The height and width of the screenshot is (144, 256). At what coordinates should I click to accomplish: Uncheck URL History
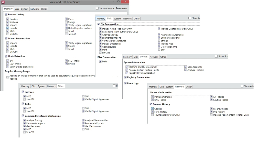(211, 112)
